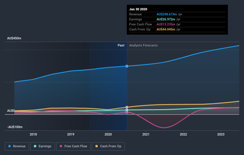Click the AU$0 y-axis label
The image size is (244, 155).
tap(11, 111)
